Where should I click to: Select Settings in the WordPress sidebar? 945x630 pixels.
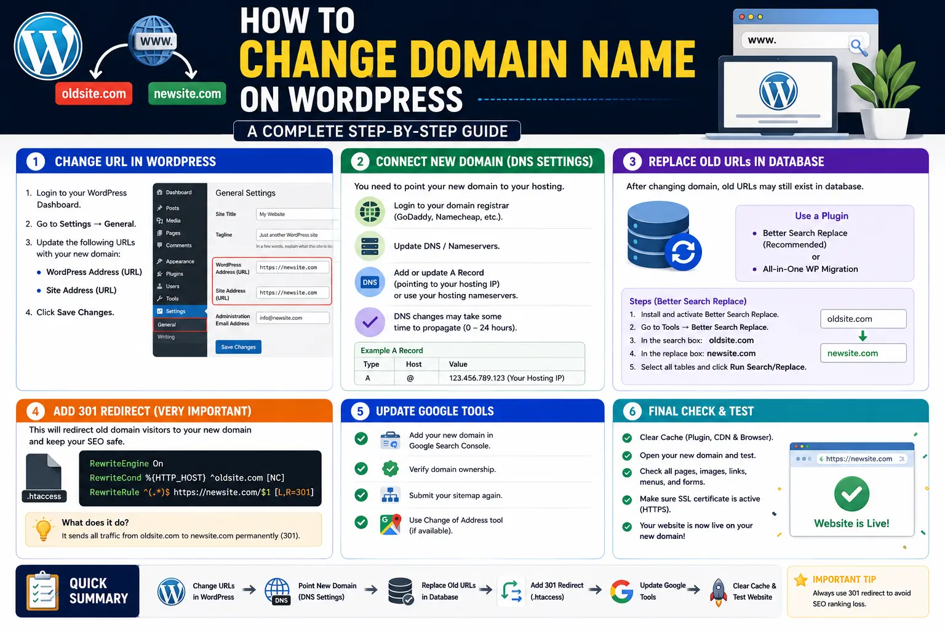(x=180, y=311)
